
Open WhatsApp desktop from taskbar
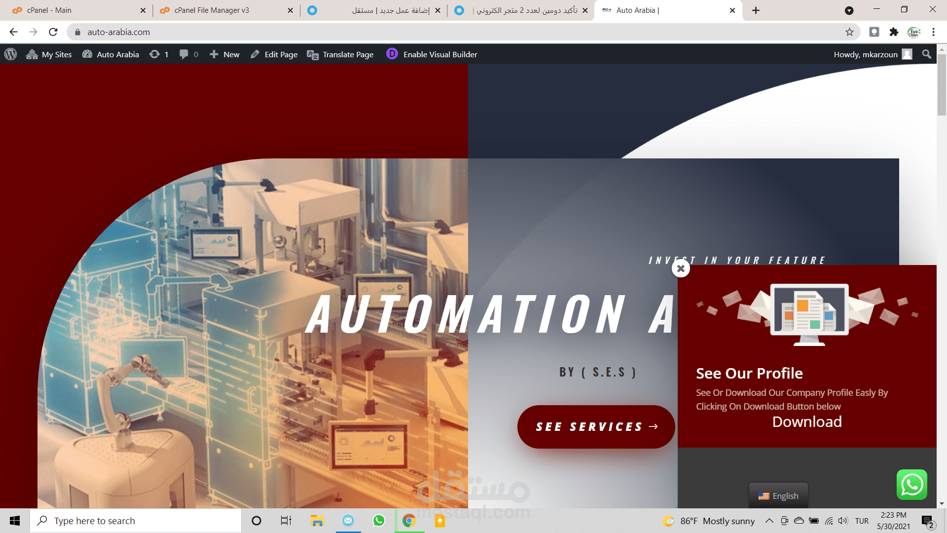pyautogui.click(x=379, y=521)
